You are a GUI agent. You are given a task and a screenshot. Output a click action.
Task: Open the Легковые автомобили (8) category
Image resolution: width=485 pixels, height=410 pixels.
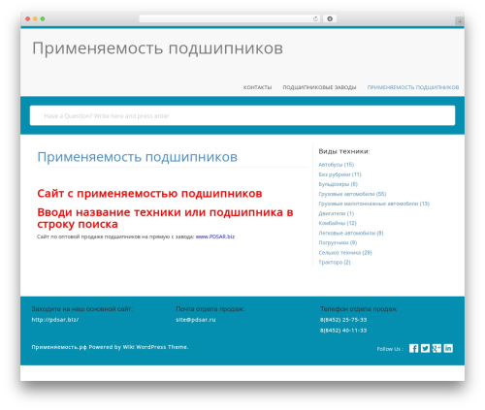pos(351,233)
